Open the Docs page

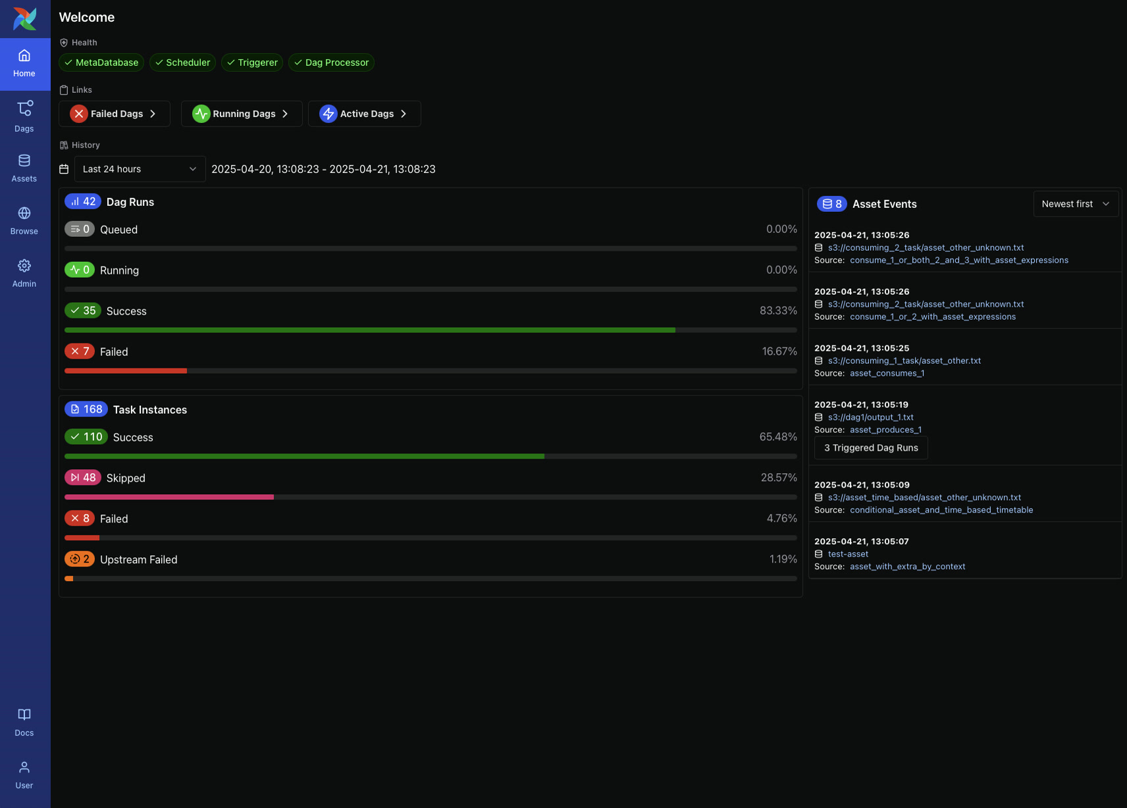[x=24, y=722]
